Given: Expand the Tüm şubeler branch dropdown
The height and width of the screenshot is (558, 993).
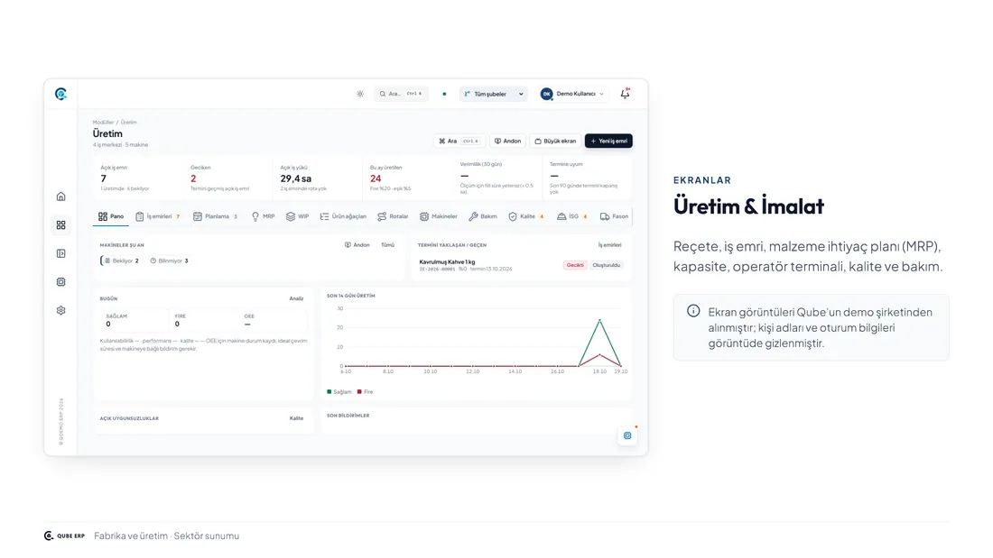Looking at the screenshot, I should point(493,94).
